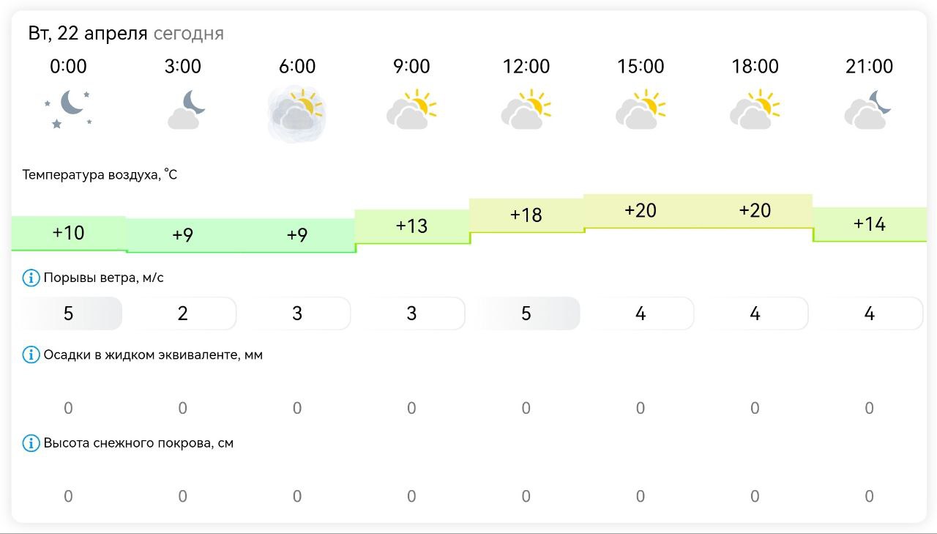The image size is (937, 534).
Task: Select the +10 temperature block
Action: point(68,234)
